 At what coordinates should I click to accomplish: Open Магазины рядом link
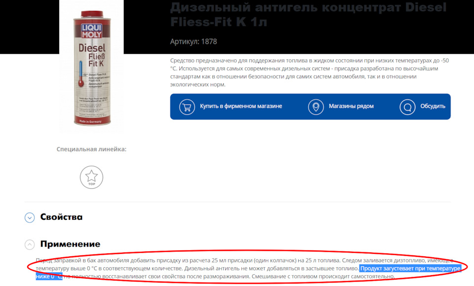tap(351, 106)
